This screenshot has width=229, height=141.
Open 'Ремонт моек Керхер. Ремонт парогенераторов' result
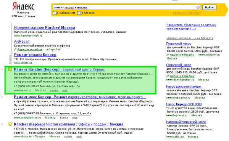click(x=80, y=97)
